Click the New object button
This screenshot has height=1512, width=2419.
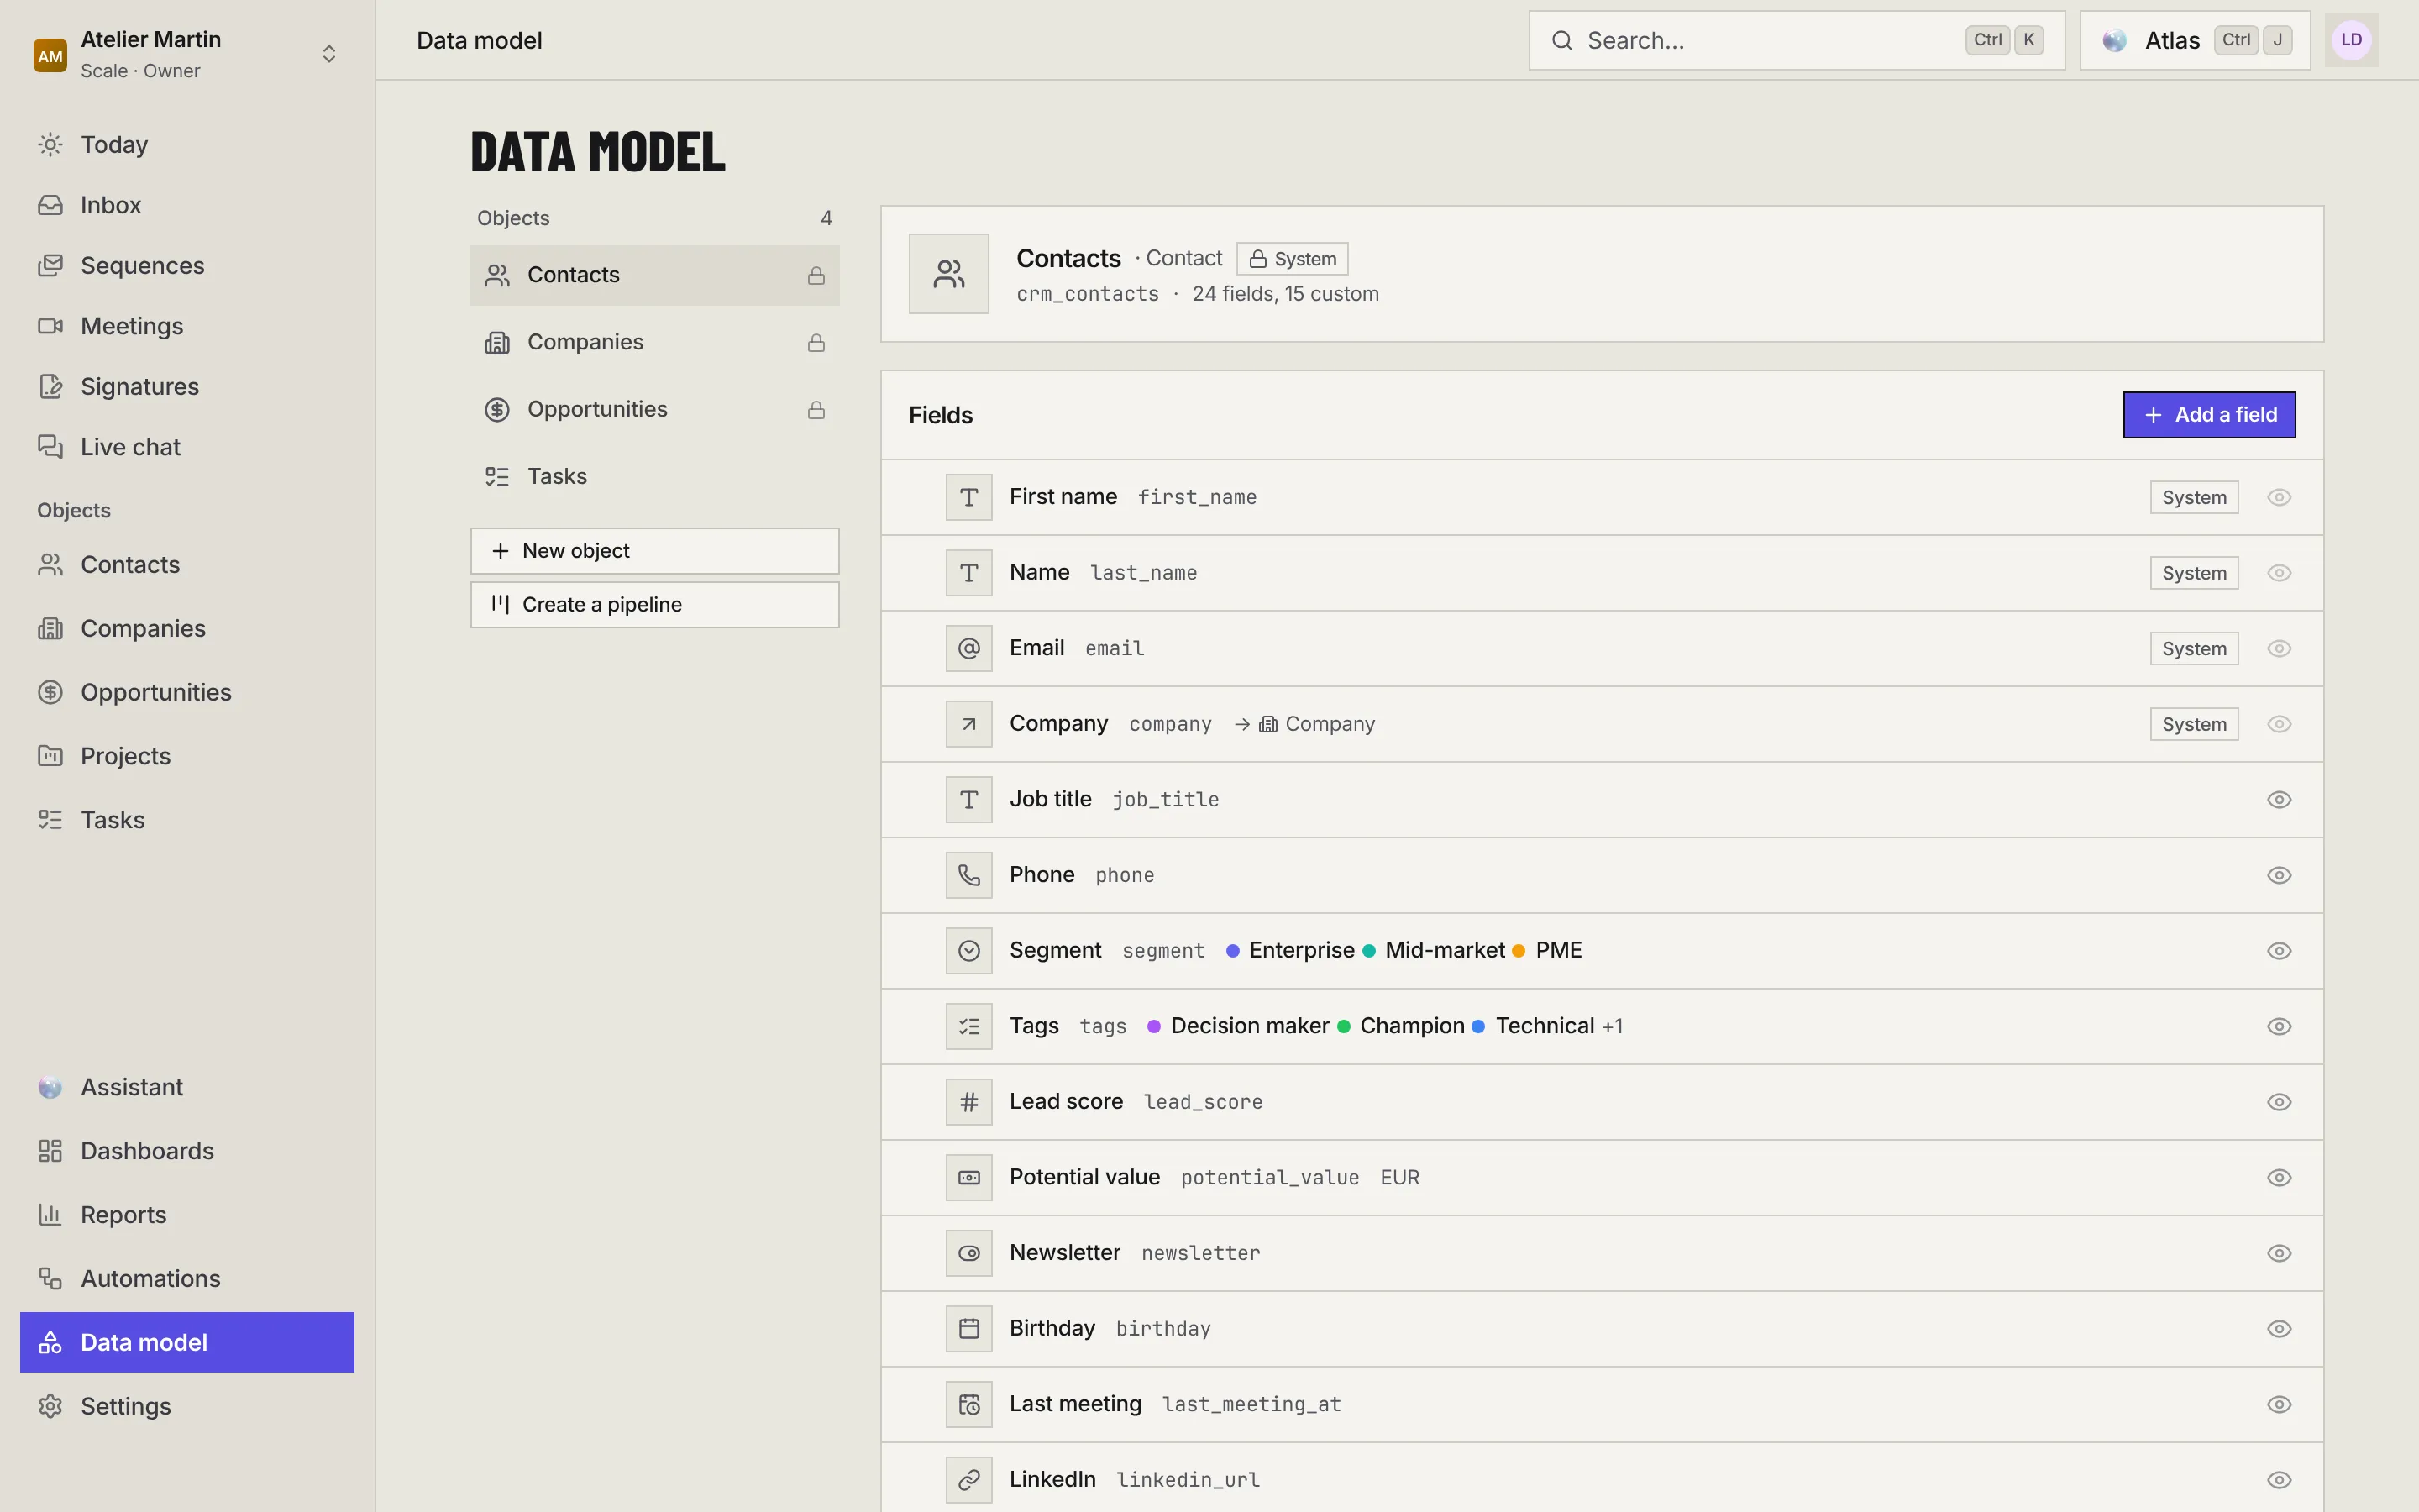pos(655,551)
